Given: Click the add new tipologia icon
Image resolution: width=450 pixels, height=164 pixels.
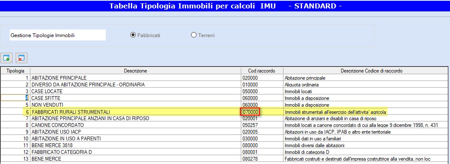Looking at the screenshot, I should [x=6, y=58].
